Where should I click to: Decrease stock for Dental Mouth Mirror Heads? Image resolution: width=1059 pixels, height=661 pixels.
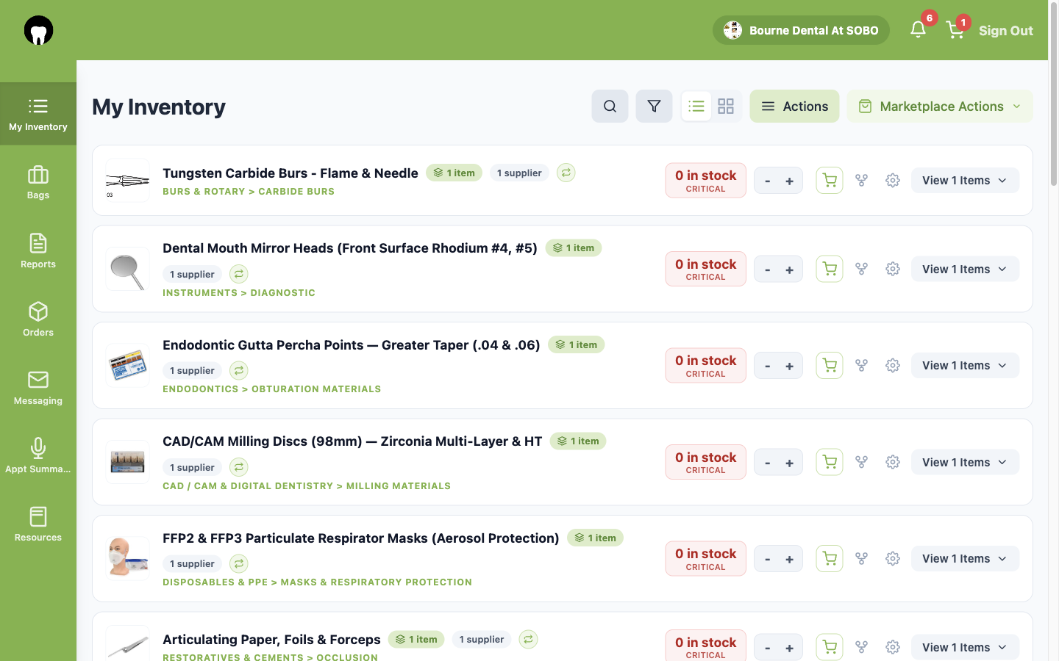[767, 270]
